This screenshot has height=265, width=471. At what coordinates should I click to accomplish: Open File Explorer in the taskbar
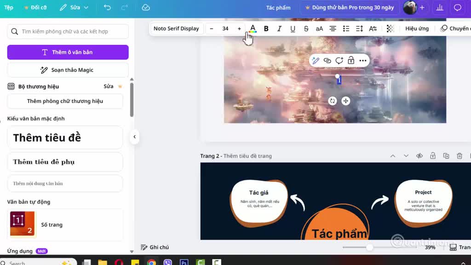(x=103, y=262)
